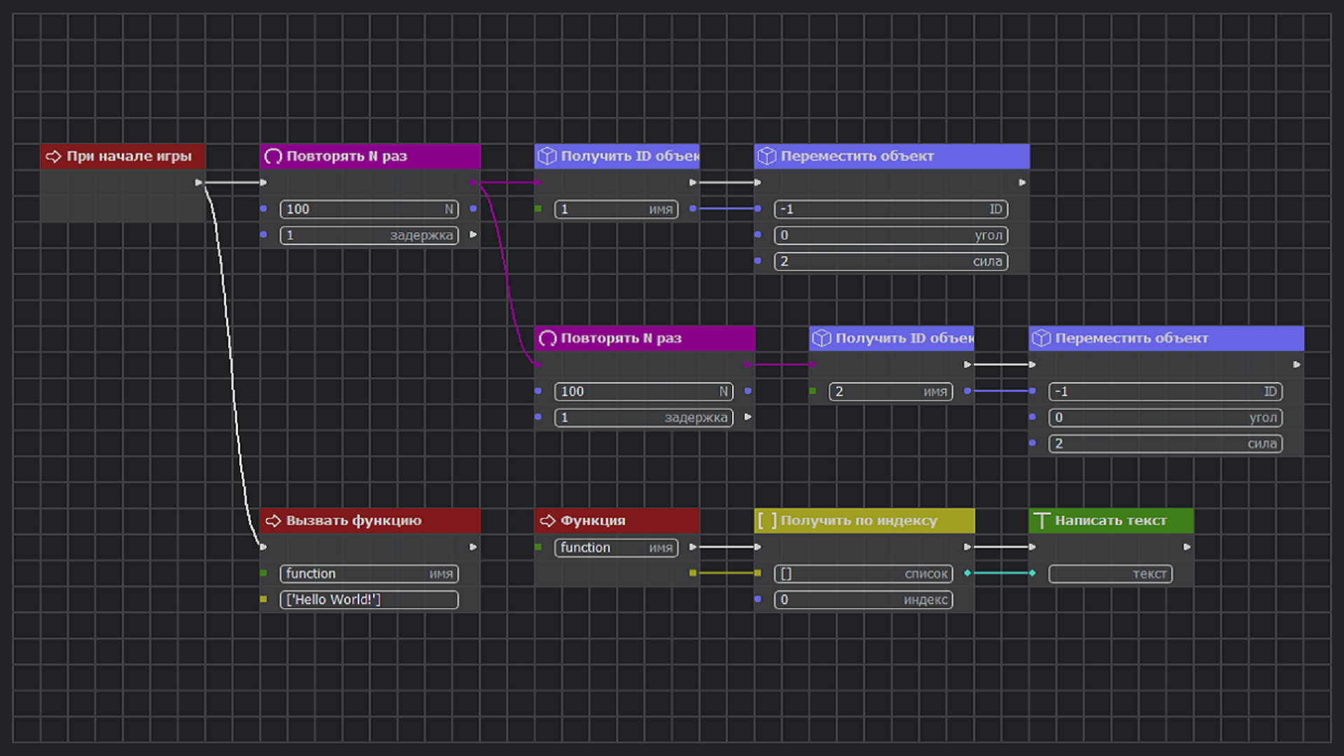Click the cube icon on the first 'Получить ID объек' node
The image size is (1344, 756).
point(547,156)
